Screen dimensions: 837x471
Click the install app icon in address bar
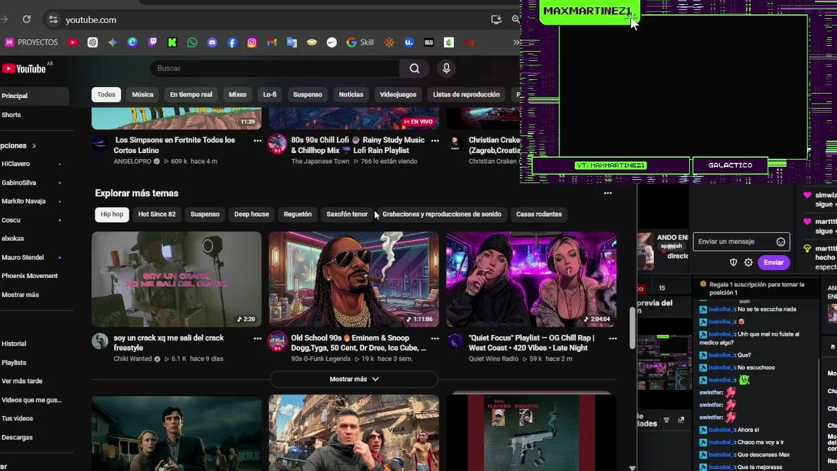[496, 20]
